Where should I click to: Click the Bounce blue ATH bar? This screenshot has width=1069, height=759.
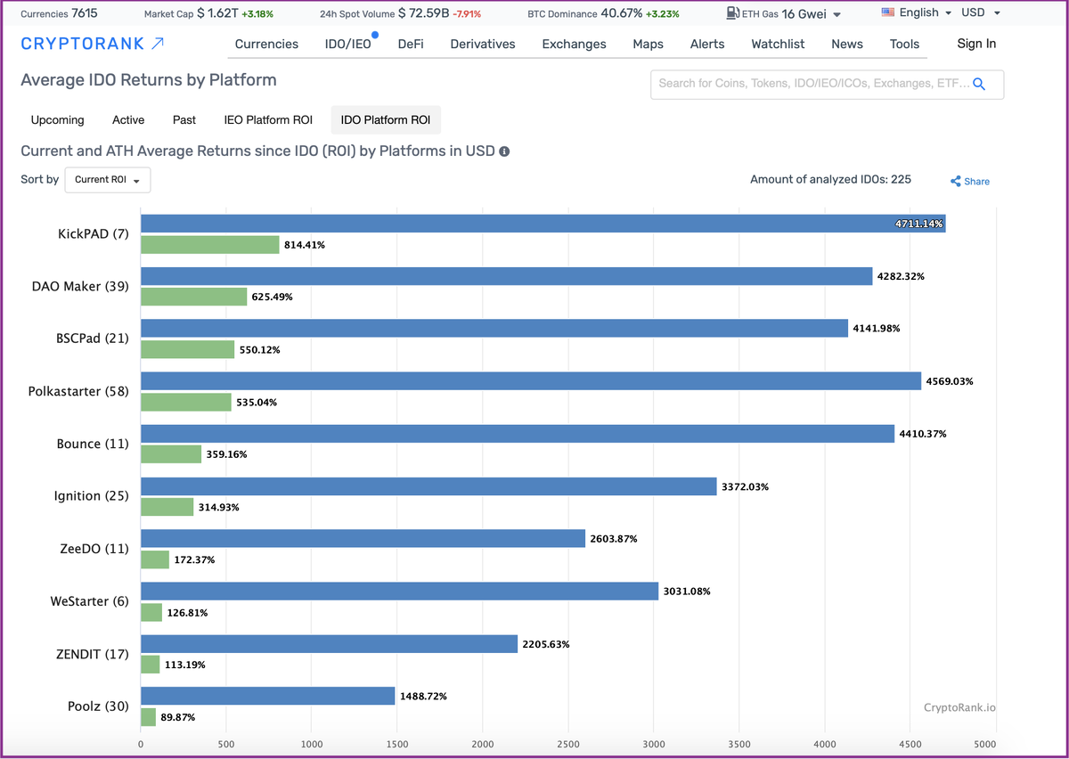click(x=518, y=434)
